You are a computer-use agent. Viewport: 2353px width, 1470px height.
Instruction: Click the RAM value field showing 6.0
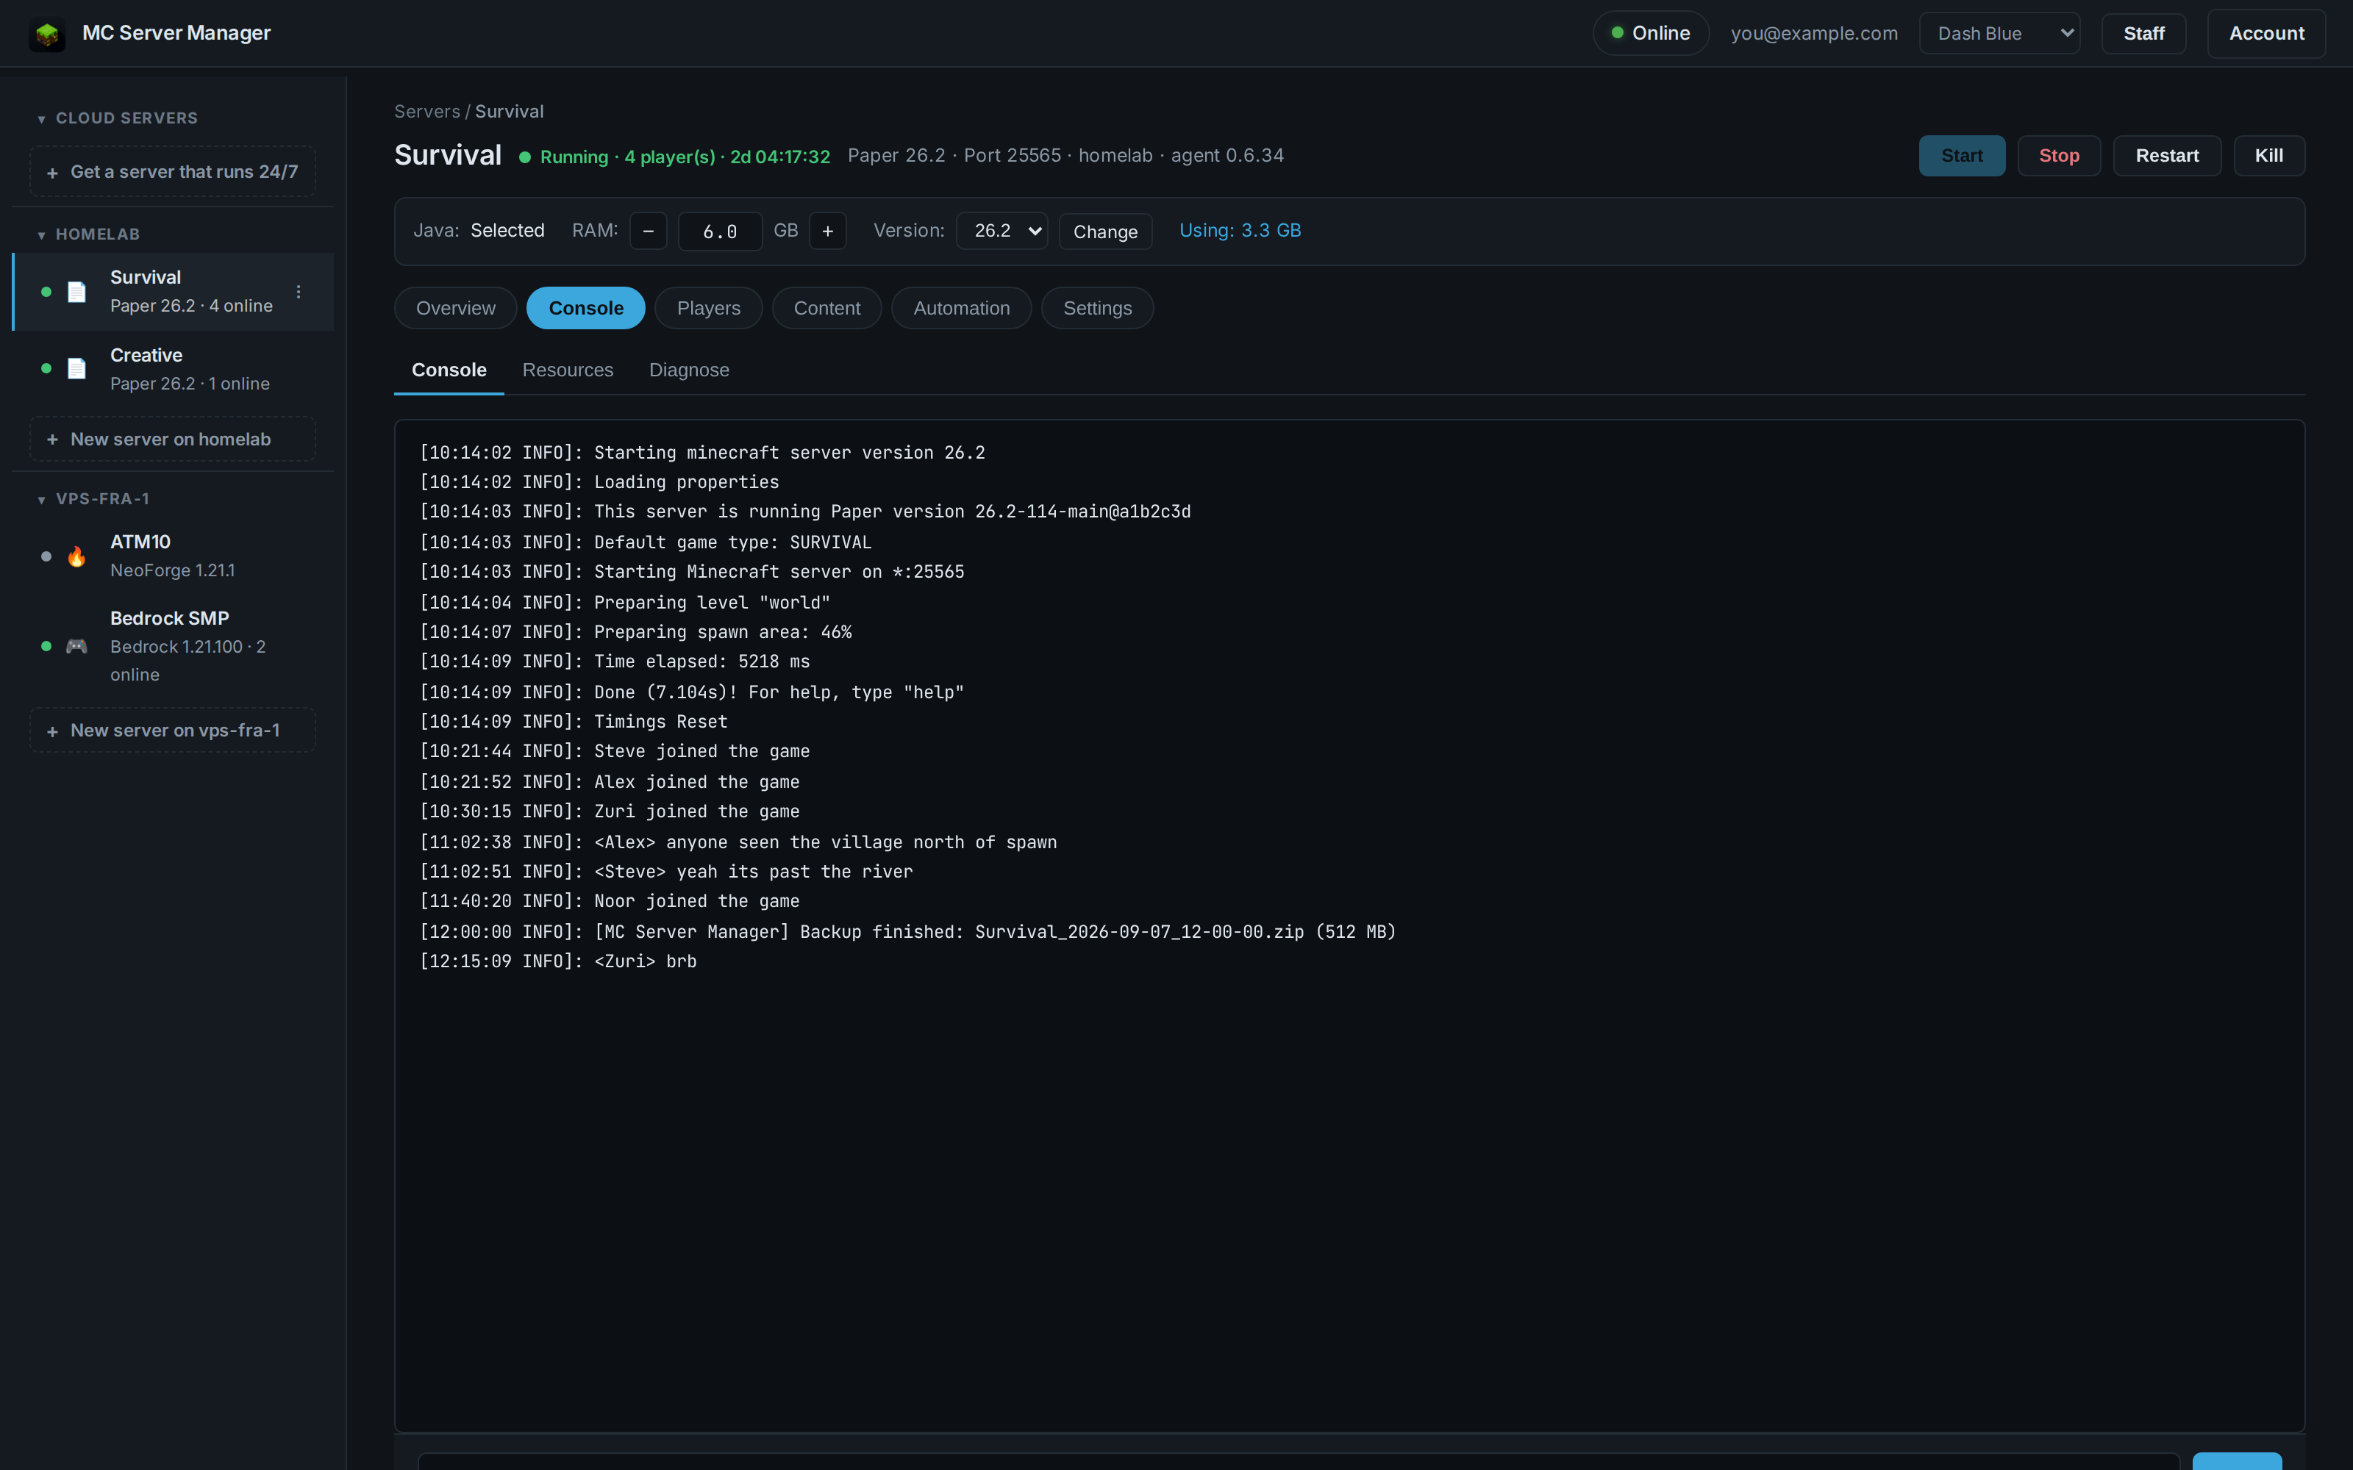(x=720, y=232)
